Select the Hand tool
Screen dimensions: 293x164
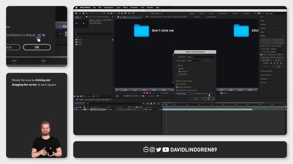83,13
